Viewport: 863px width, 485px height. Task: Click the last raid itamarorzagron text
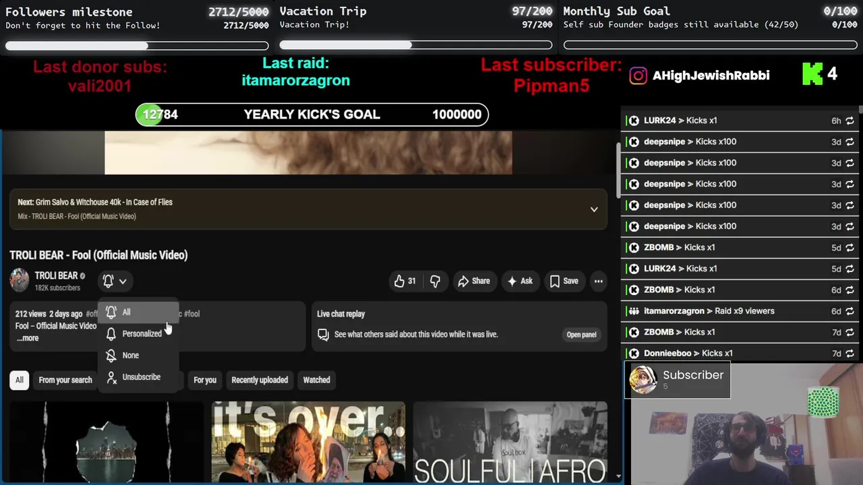296,80
